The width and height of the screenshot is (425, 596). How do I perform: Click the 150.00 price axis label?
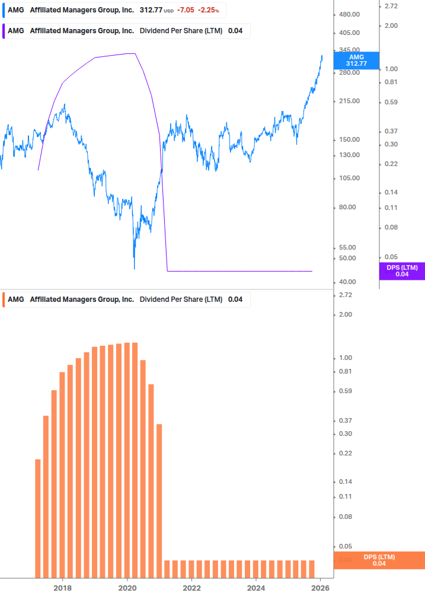point(349,139)
